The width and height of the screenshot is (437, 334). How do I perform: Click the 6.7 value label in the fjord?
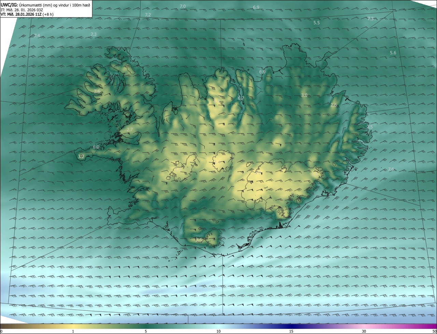tap(241, 98)
